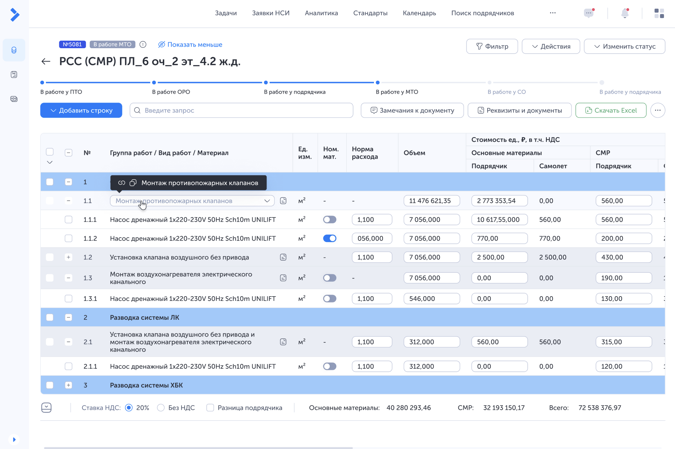Viewport: 675px width, 449px height.
Task: Click the Введите запрос search field
Action: (x=241, y=110)
